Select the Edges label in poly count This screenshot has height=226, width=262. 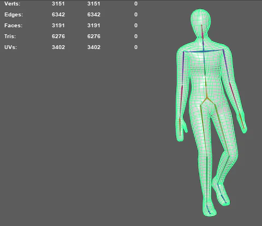[x=14, y=15]
